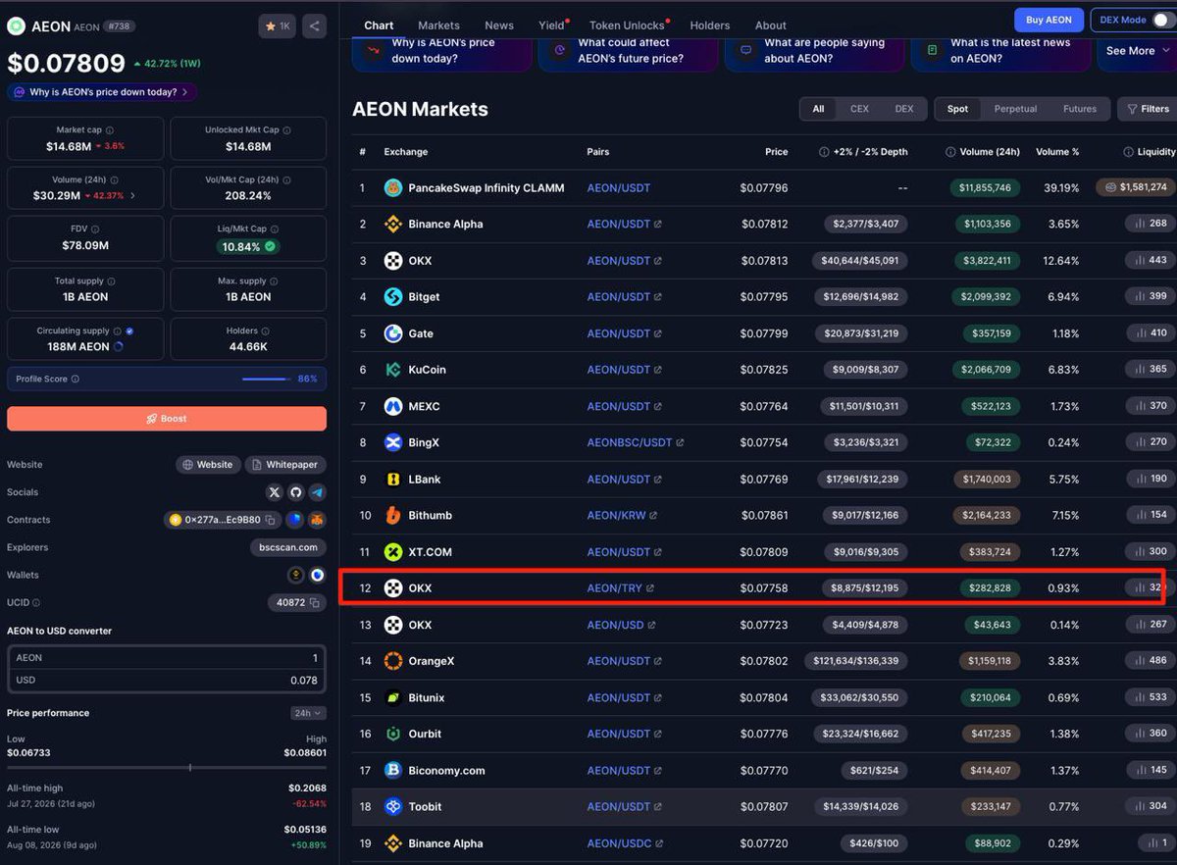Click the OrangeX exchange logo
Image resolution: width=1177 pixels, height=865 pixels.
click(x=393, y=661)
